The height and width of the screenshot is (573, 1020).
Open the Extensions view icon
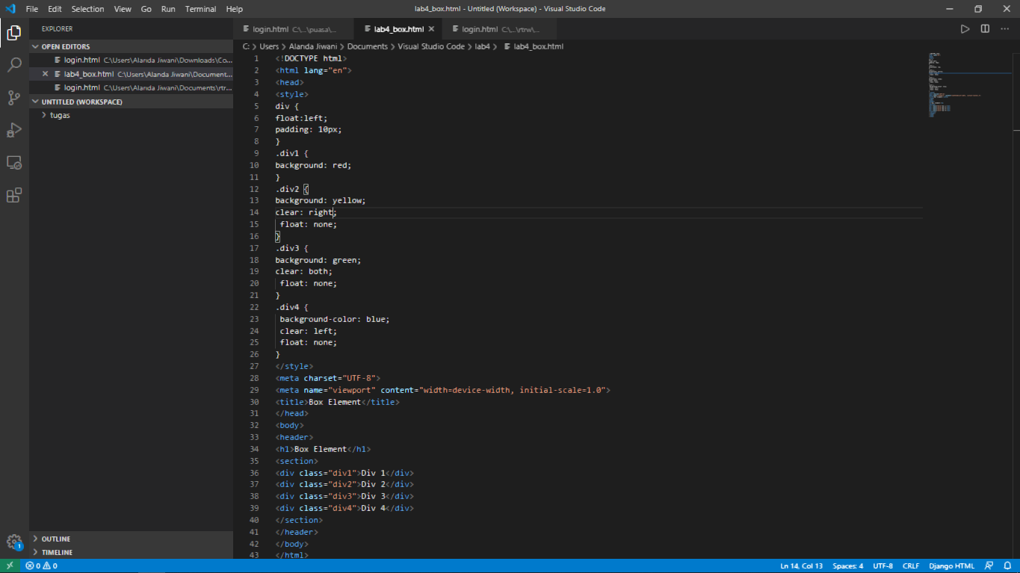(14, 195)
